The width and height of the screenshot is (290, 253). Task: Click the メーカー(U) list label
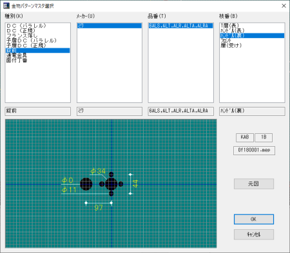(86, 16)
